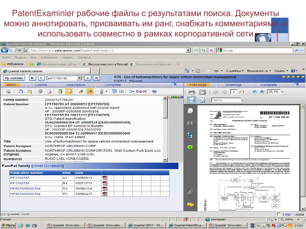306x229 pixels.
Task: Click the copy documents icon in Biblio toolbar
Action: pos(21,91)
